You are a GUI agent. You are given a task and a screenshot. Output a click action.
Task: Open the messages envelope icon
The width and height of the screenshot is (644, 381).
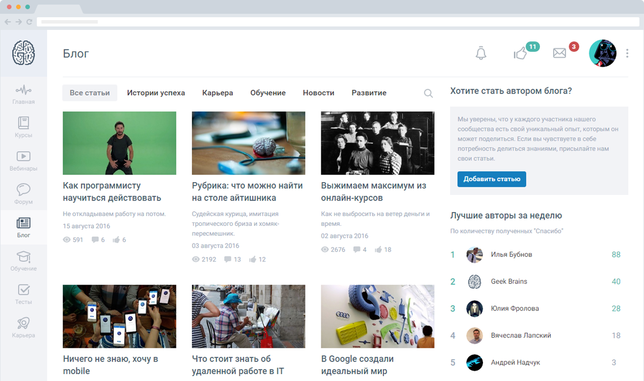tap(559, 53)
